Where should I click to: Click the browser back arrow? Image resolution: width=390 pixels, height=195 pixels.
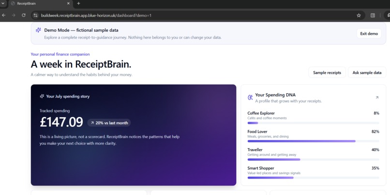coord(4,15)
